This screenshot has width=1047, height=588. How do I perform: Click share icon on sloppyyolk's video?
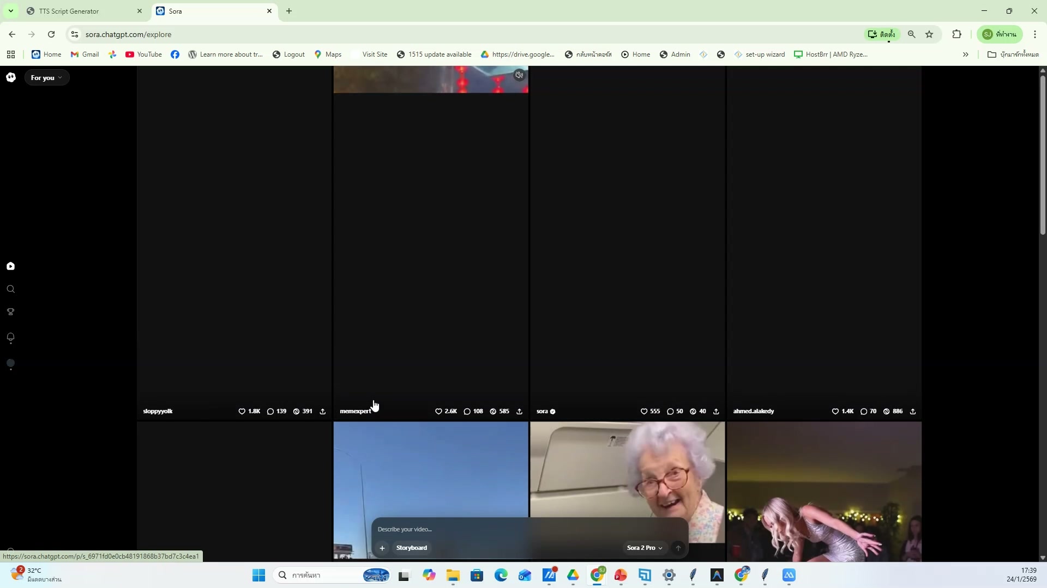point(323,412)
